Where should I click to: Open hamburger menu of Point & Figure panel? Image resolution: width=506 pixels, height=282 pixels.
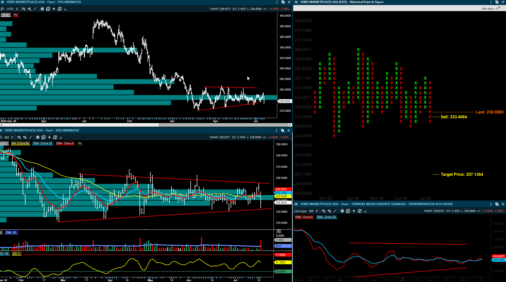(296, 2)
